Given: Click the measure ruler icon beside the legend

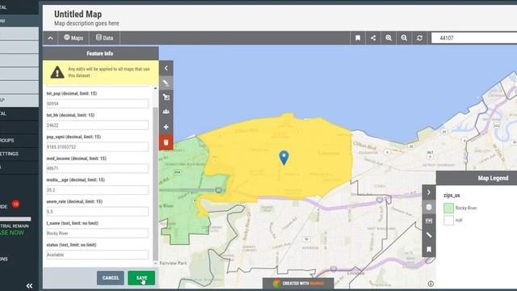Looking at the screenshot, I should coord(429,235).
